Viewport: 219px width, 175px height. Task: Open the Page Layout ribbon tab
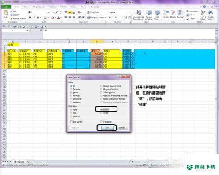click(39, 7)
